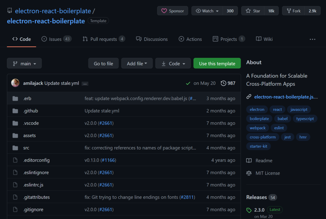
Task: Click the stargazers count 18k
Action: click(x=271, y=11)
